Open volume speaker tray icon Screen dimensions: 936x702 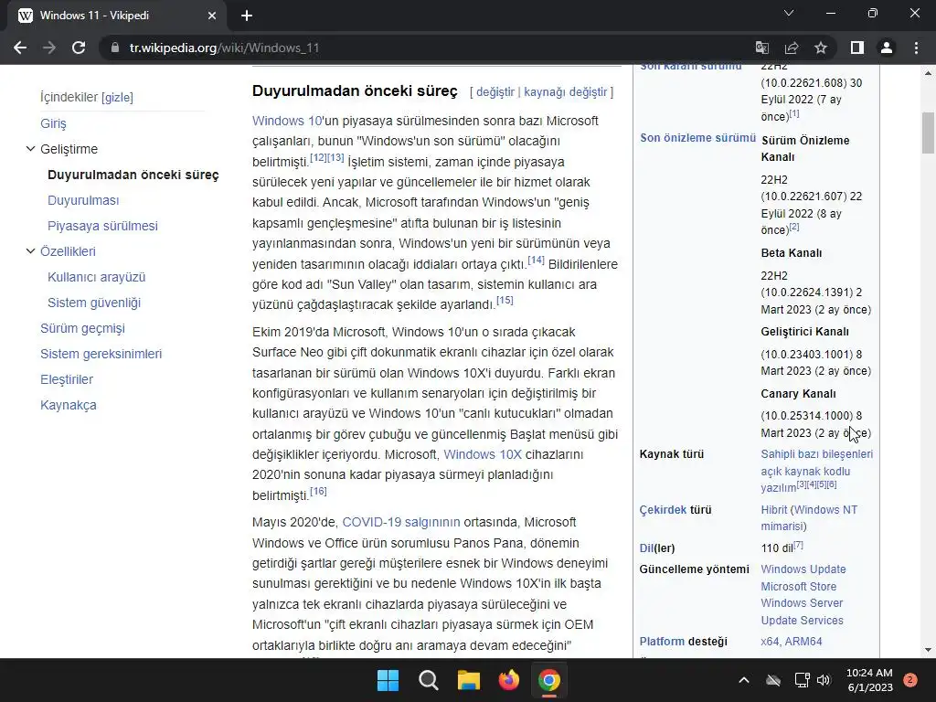click(x=824, y=680)
